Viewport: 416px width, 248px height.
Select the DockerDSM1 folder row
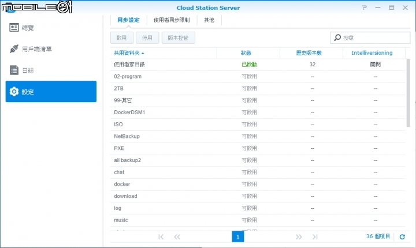pos(258,112)
